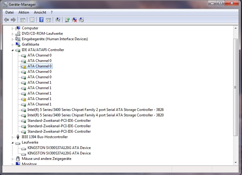Click the blue question mark help icon
The width and height of the screenshot is (242, 175).
coord(41,20)
